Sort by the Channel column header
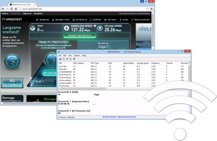The image size is (217, 141). coord(173,63)
